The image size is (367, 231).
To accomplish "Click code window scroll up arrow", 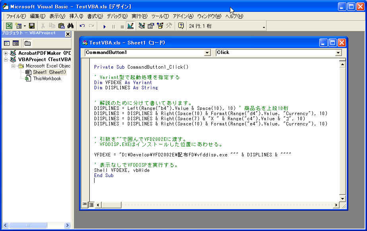I will (x=342, y=64).
